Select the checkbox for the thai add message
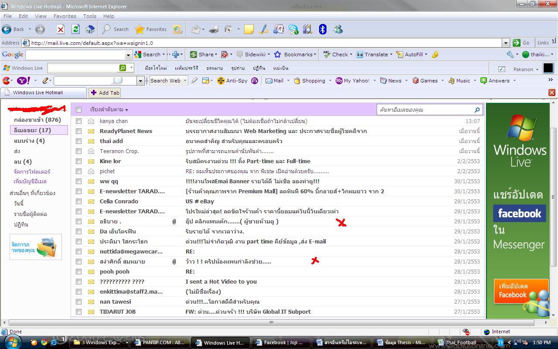Image resolution: width=558 pixels, height=349 pixels. [79, 141]
